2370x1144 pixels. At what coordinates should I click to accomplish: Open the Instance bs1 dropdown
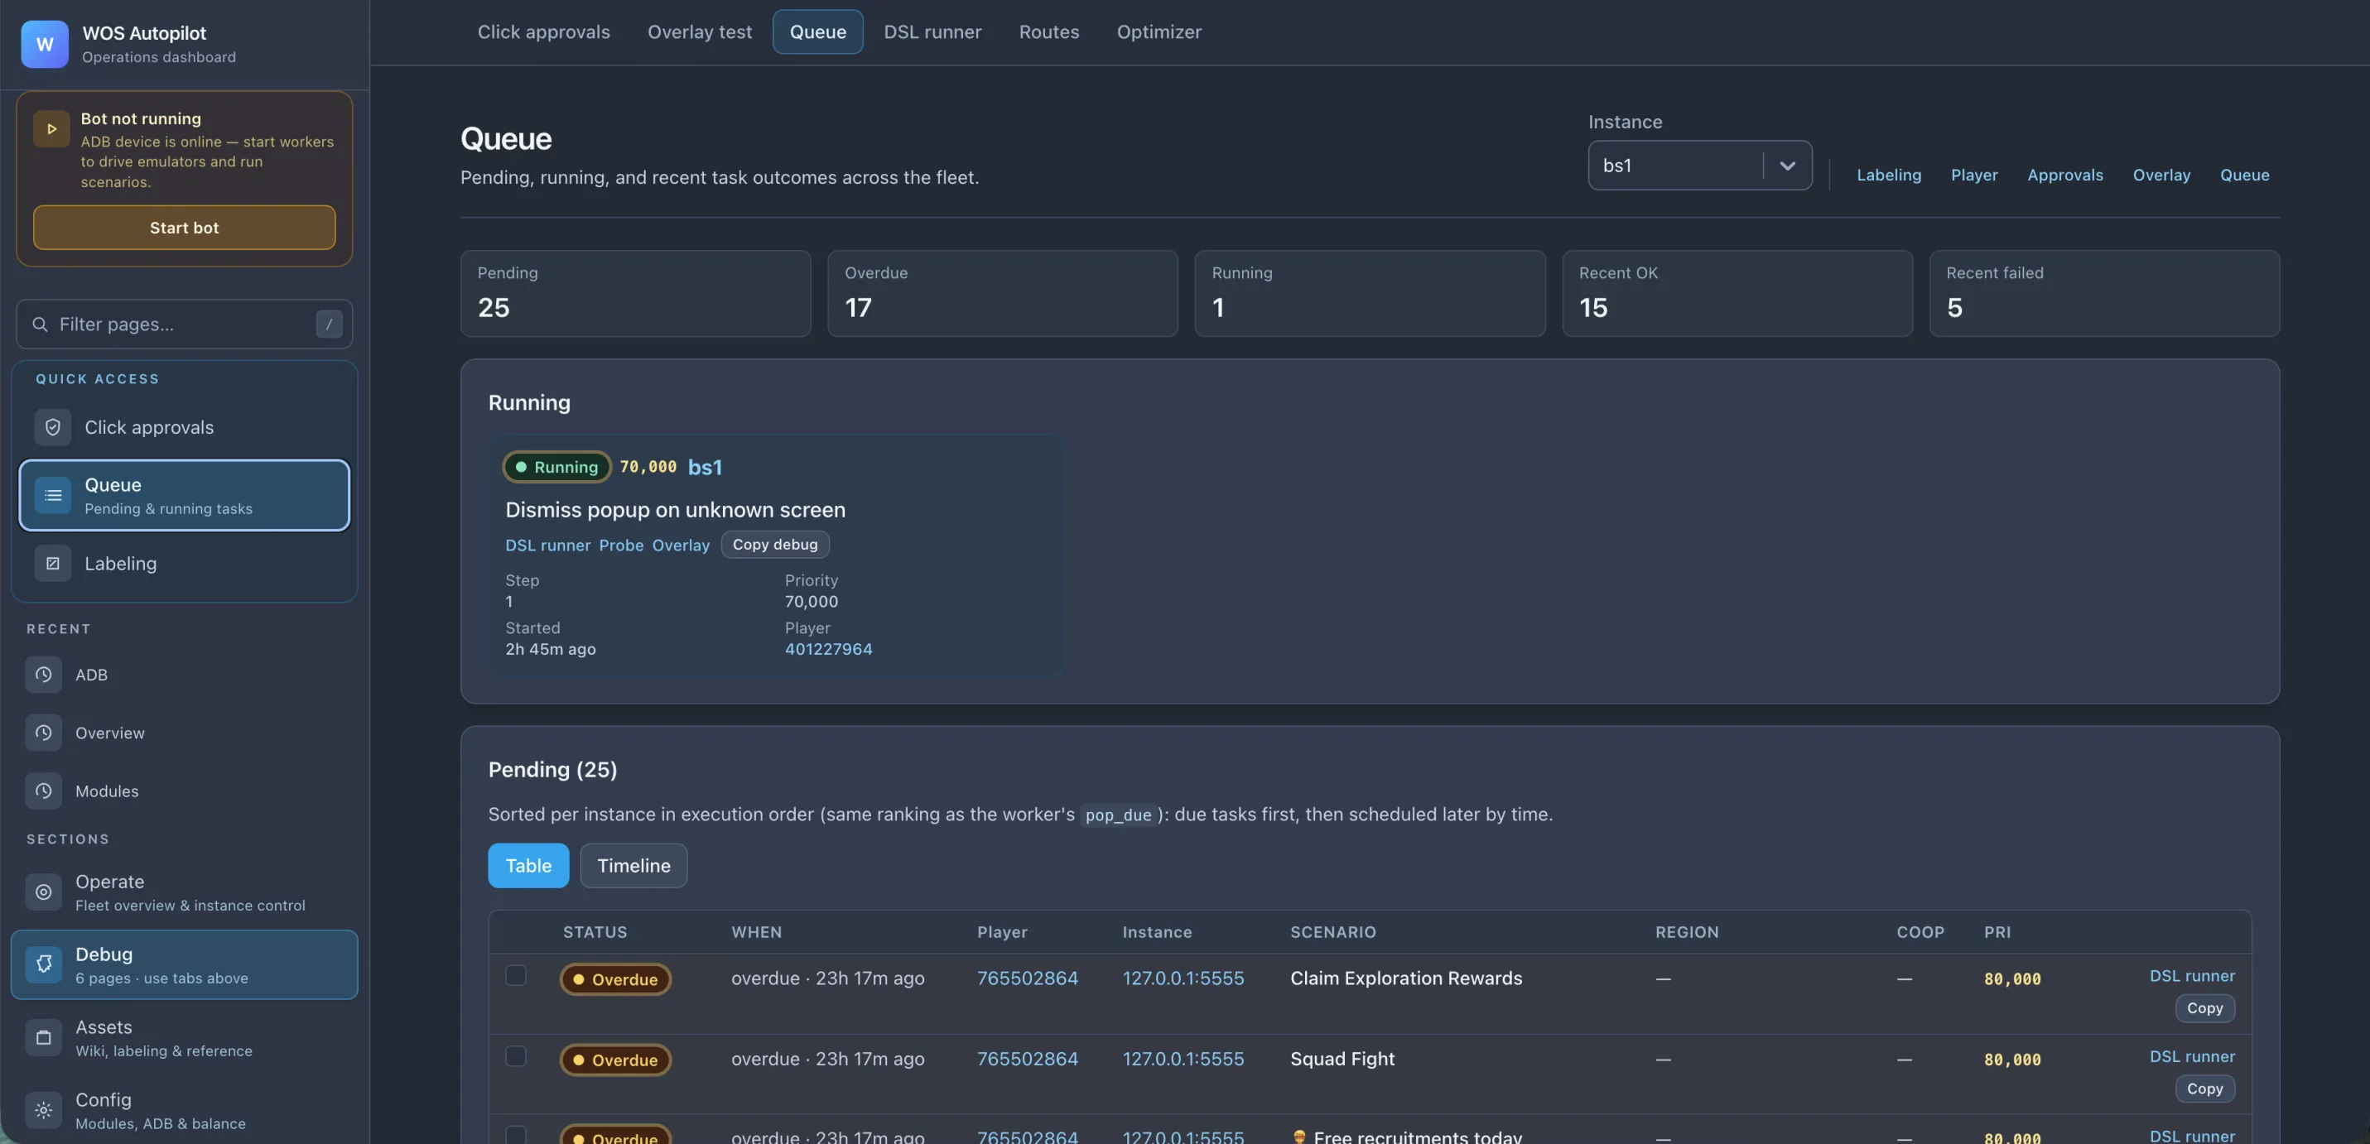pyautogui.click(x=1699, y=166)
